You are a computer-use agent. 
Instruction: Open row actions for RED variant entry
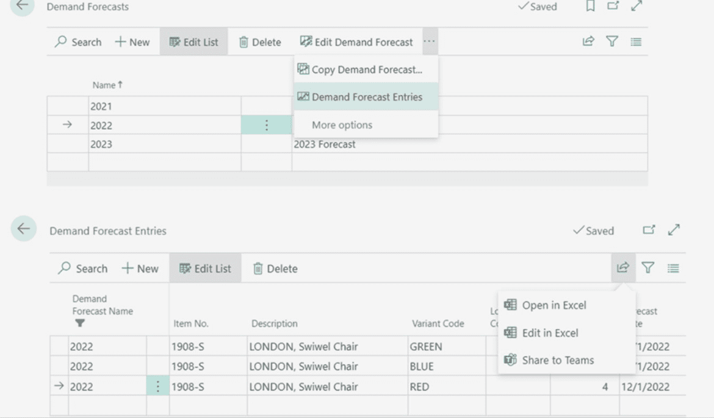point(157,386)
